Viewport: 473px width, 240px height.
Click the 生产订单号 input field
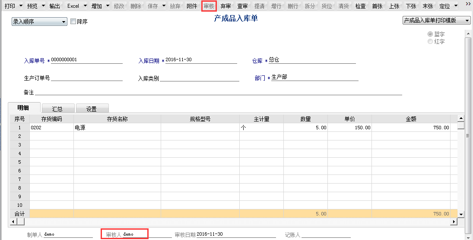(86, 78)
